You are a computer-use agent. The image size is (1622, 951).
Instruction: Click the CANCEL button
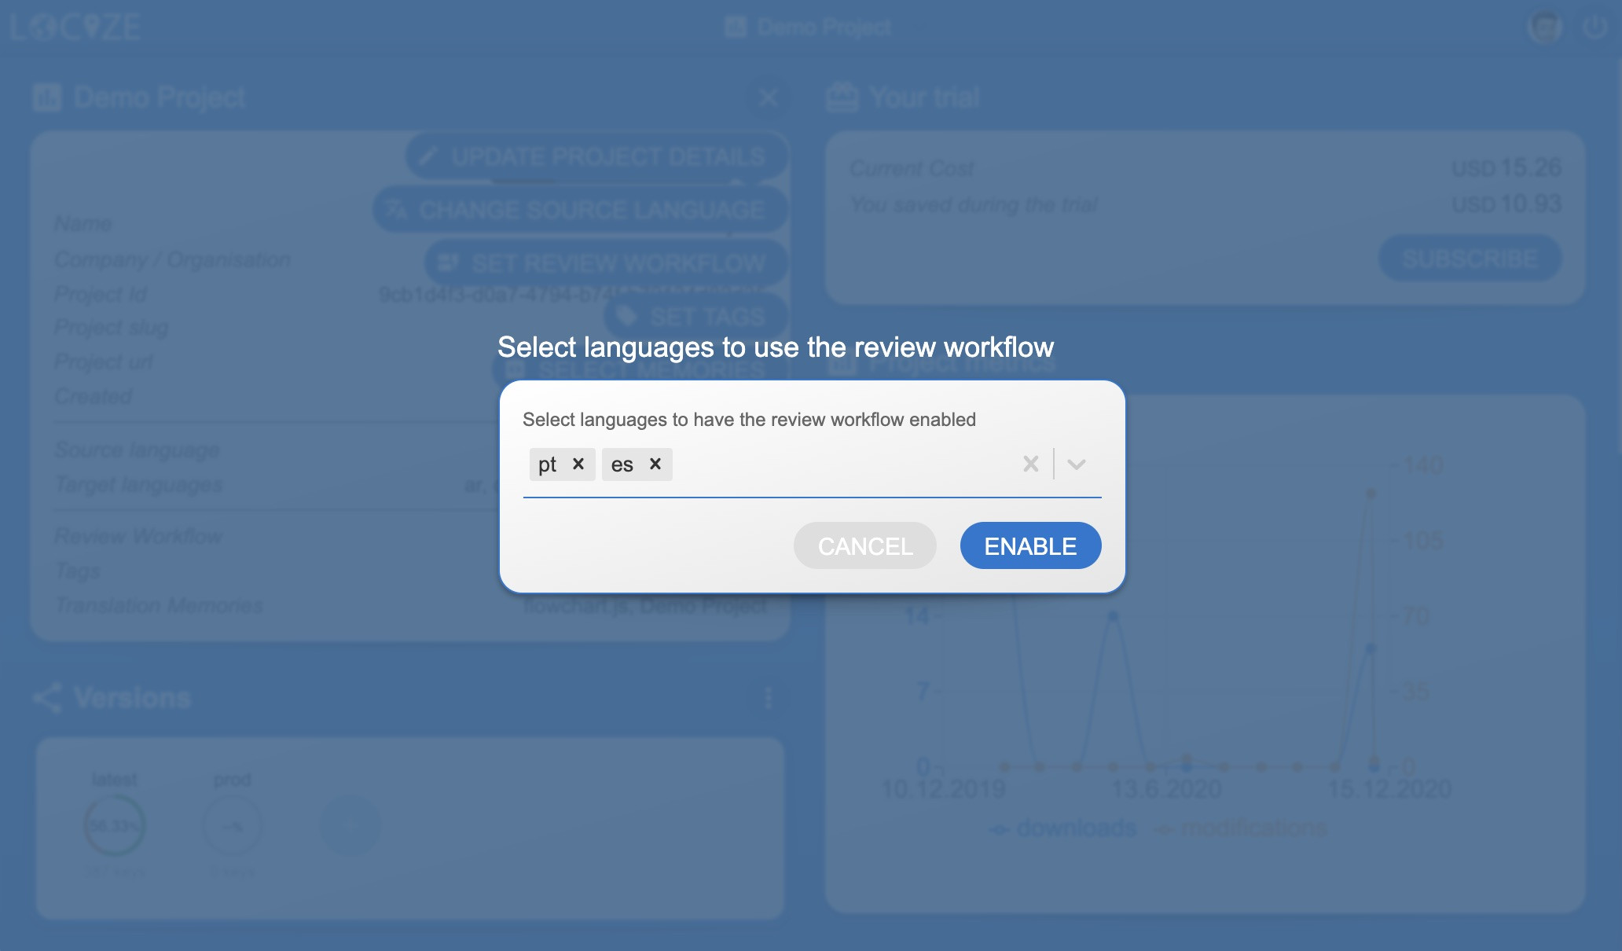(864, 545)
